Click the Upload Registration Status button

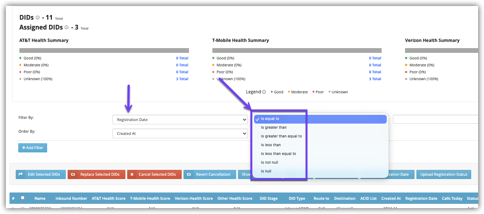tap(443, 174)
